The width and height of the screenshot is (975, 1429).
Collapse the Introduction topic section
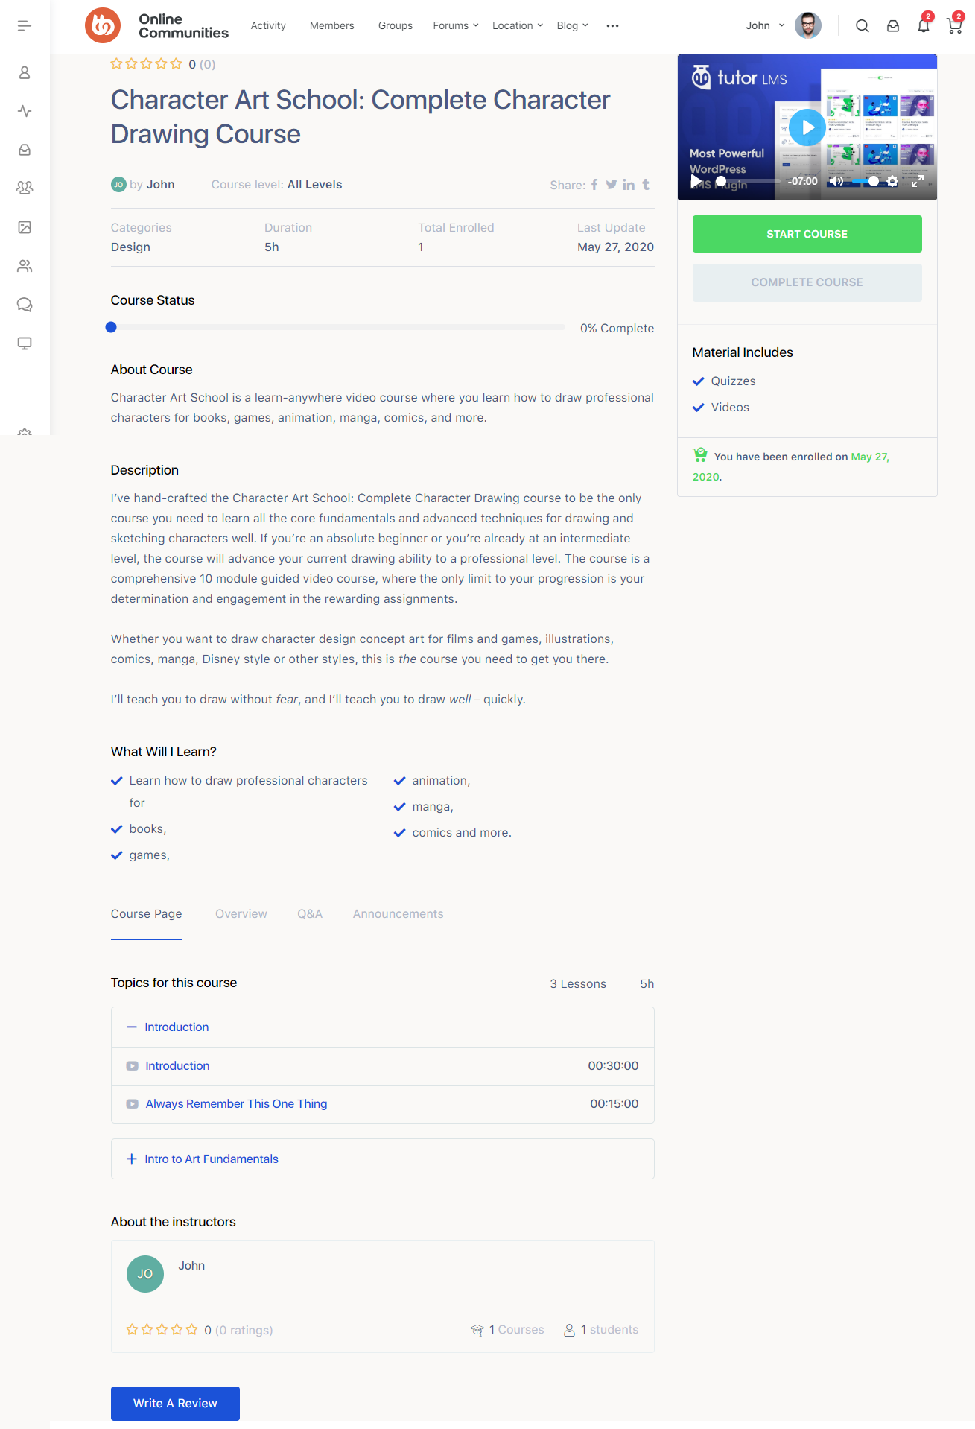132,1027
